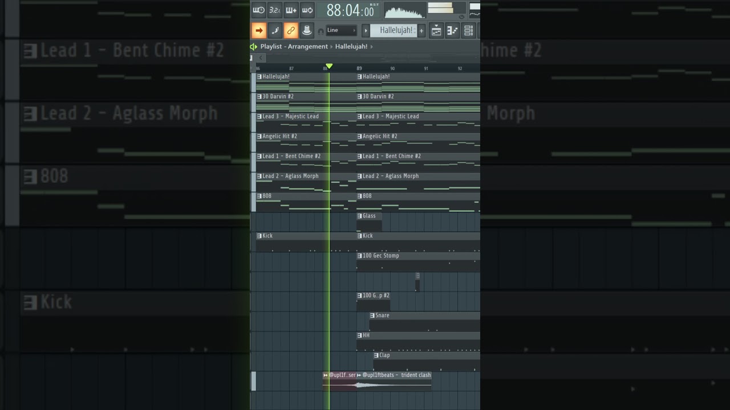Select the second 808 clip title
Image resolution: width=730 pixels, height=410 pixels.
[367, 196]
